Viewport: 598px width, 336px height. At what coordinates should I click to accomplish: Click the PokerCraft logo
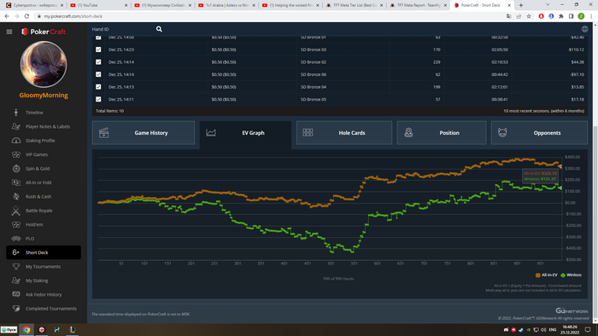pos(44,32)
